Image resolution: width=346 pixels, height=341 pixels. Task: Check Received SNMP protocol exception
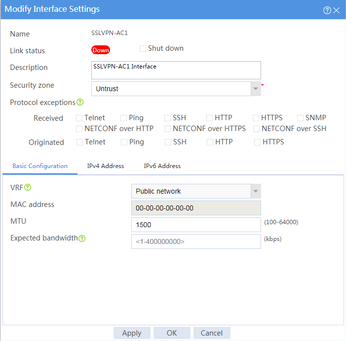(x=300, y=118)
